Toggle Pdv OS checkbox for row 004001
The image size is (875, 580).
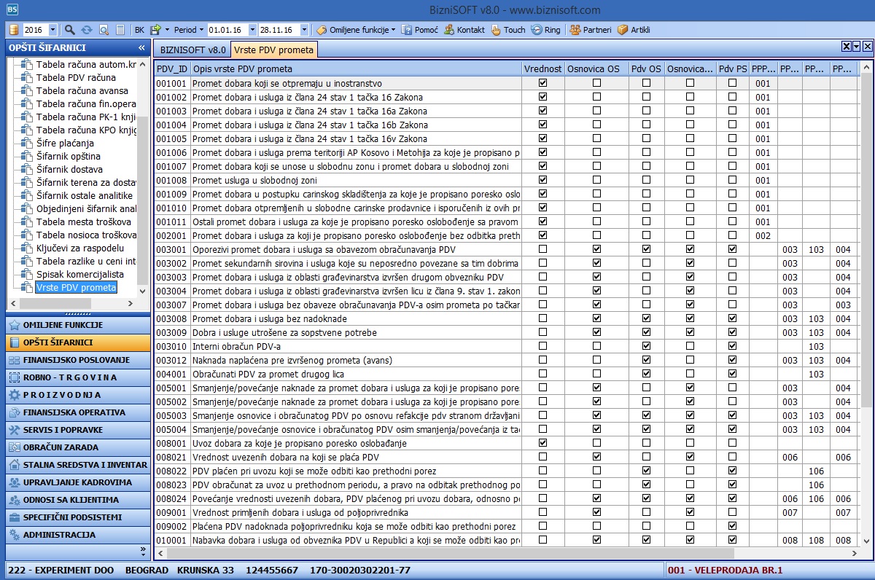646,374
